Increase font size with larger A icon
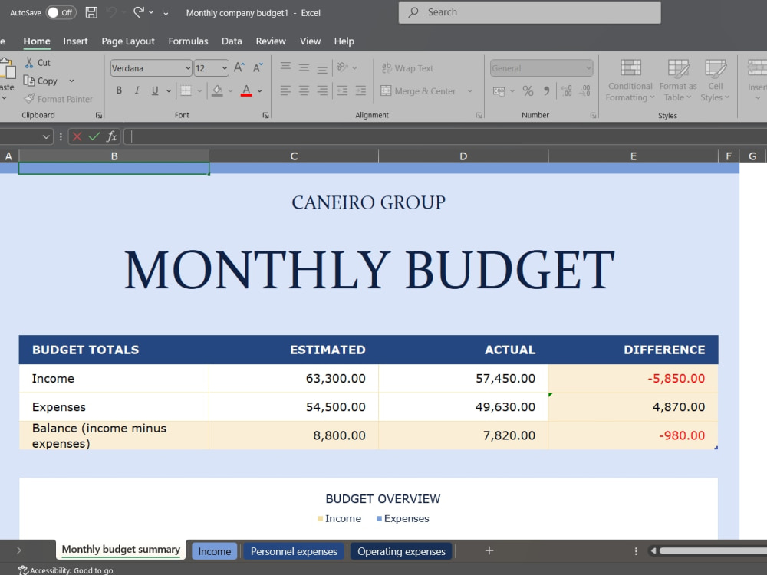The image size is (767, 575). pyautogui.click(x=239, y=68)
